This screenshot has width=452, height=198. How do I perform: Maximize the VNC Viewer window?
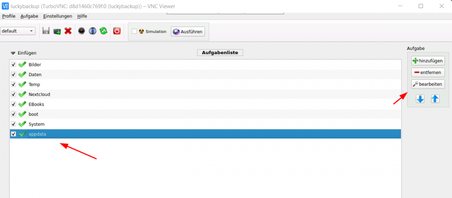pos(421,6)
